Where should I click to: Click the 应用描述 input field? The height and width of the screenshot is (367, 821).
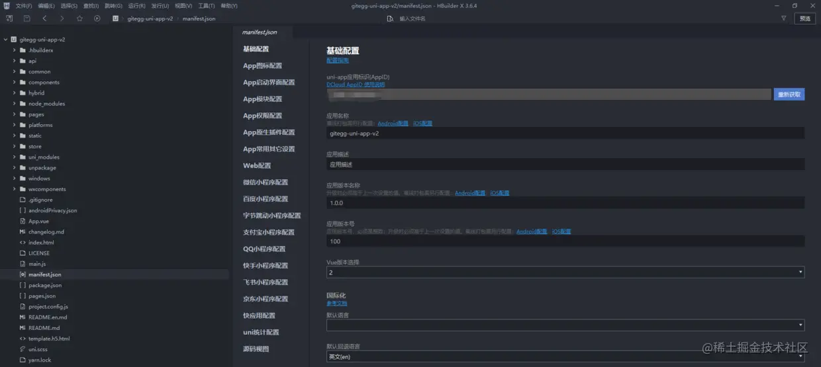click(x=565, y=164)
